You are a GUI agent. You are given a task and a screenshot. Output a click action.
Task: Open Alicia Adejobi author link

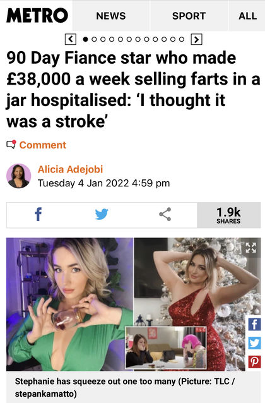click(x=71, y=169)
